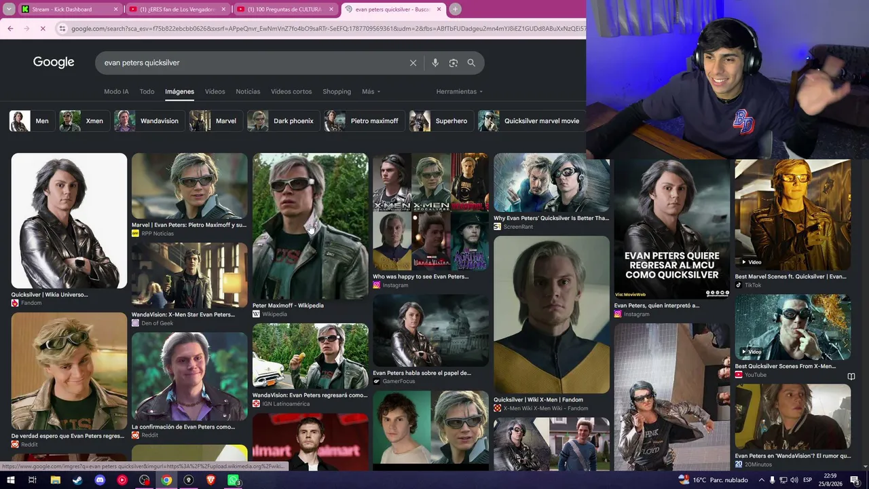Viewport: 869px width, 489px height.
Task: Save the Best Quicksilver Scenes image bookmark icon
Action: [851, 376]
